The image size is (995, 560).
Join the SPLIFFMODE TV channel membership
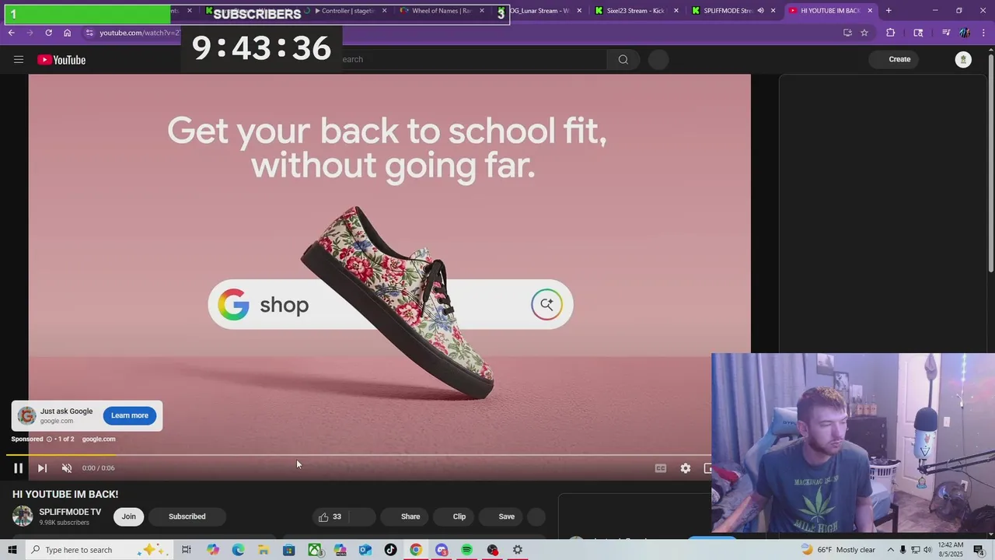click(128, 516)
